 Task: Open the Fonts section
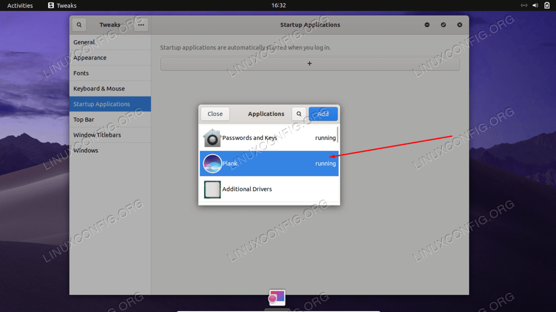[110, 73]
